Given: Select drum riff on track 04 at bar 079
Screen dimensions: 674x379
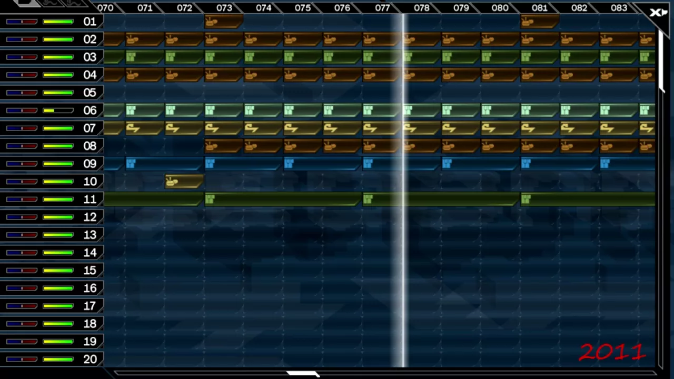Looking at the screenshot, I should pyautogui.click(x=461, y=75).
